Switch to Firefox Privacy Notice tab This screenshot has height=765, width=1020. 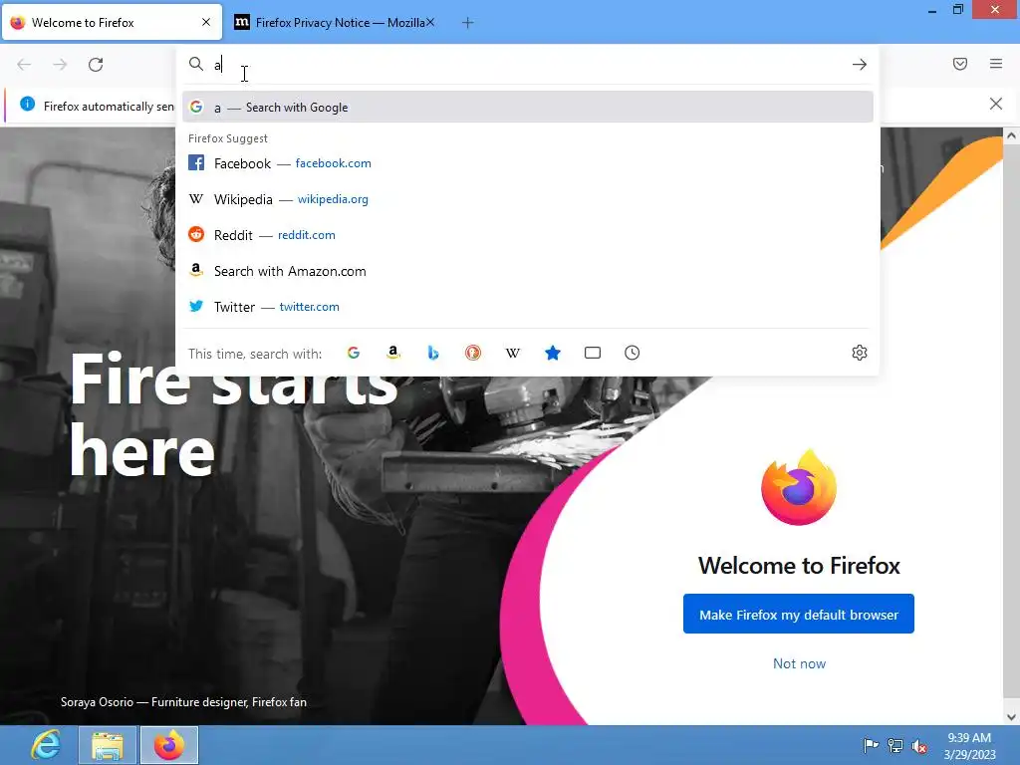pos(333,23)
